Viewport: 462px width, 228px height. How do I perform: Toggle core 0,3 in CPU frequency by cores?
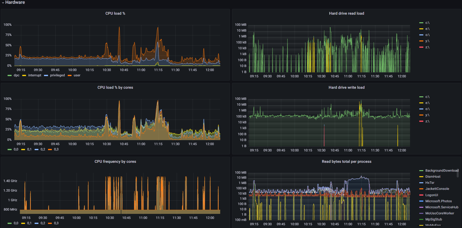(56, 223)
